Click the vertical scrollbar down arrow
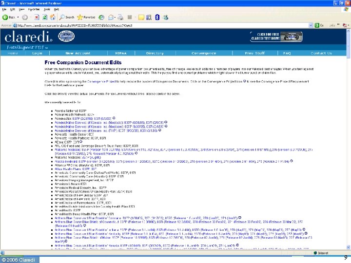This screenshot has width=351, height=263. [x=348, y=247]
